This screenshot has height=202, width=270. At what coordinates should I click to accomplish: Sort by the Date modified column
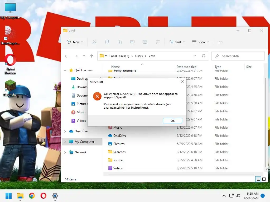pyautogui.click(x=186, y=67)
